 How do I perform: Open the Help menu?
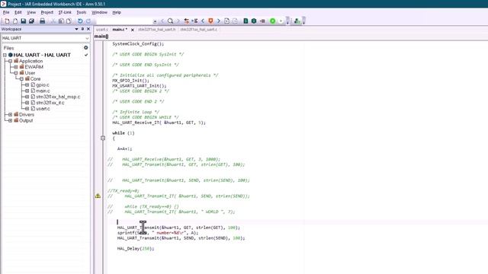pos(117,12)
